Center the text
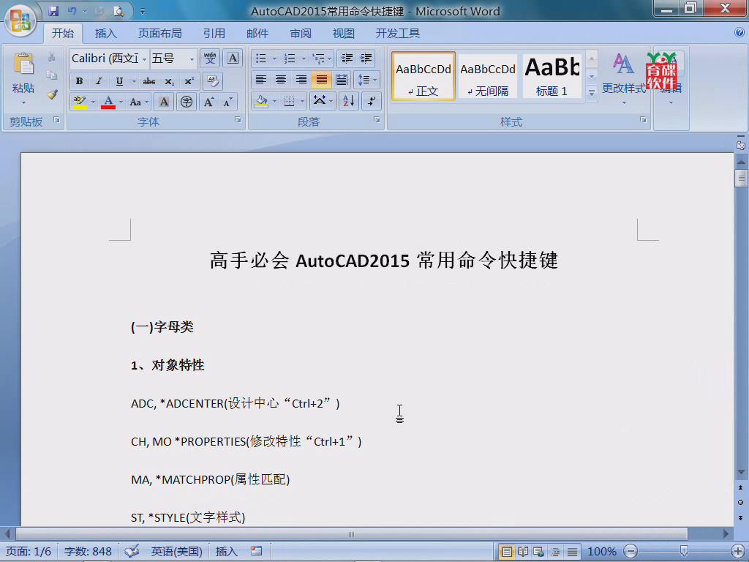 click(281, 79)
